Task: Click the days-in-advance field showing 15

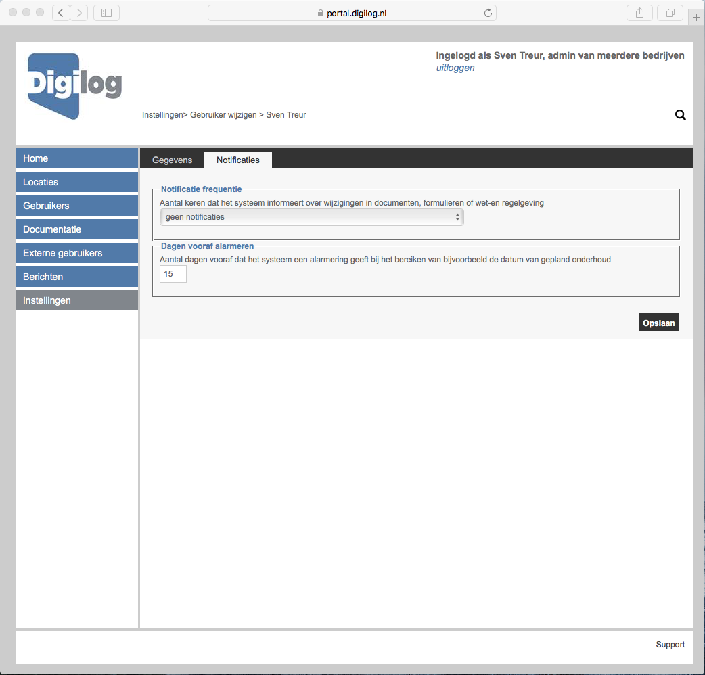Action: point(173,274)
